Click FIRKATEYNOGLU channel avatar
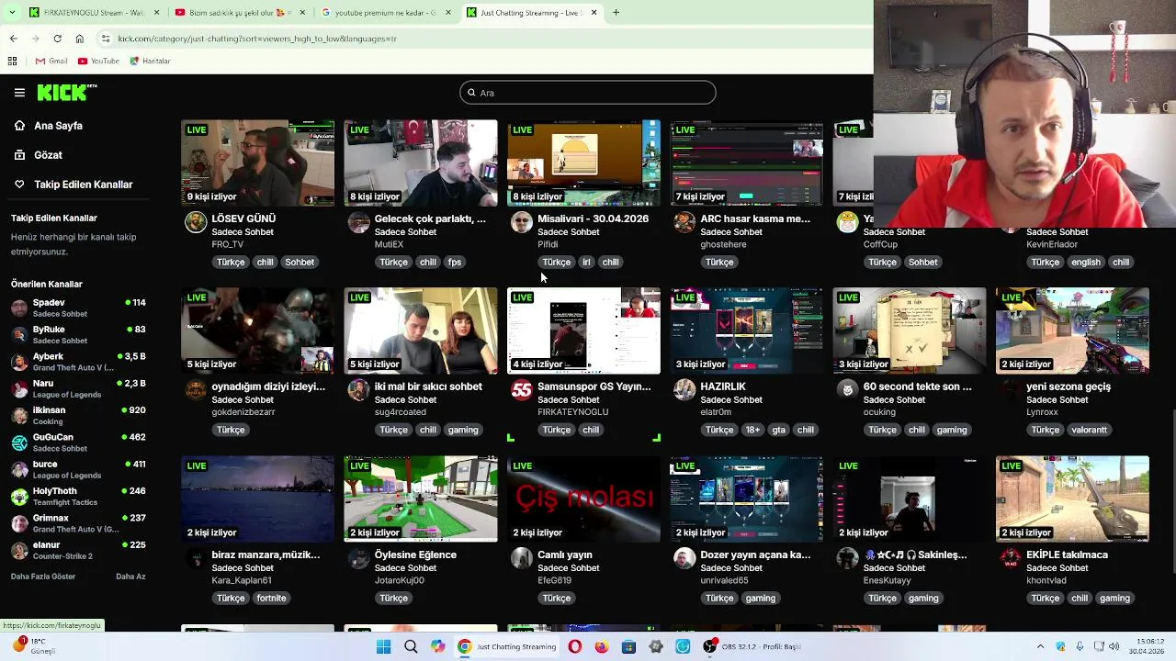This screenshot has width=1176, height=661. point(522,390)
